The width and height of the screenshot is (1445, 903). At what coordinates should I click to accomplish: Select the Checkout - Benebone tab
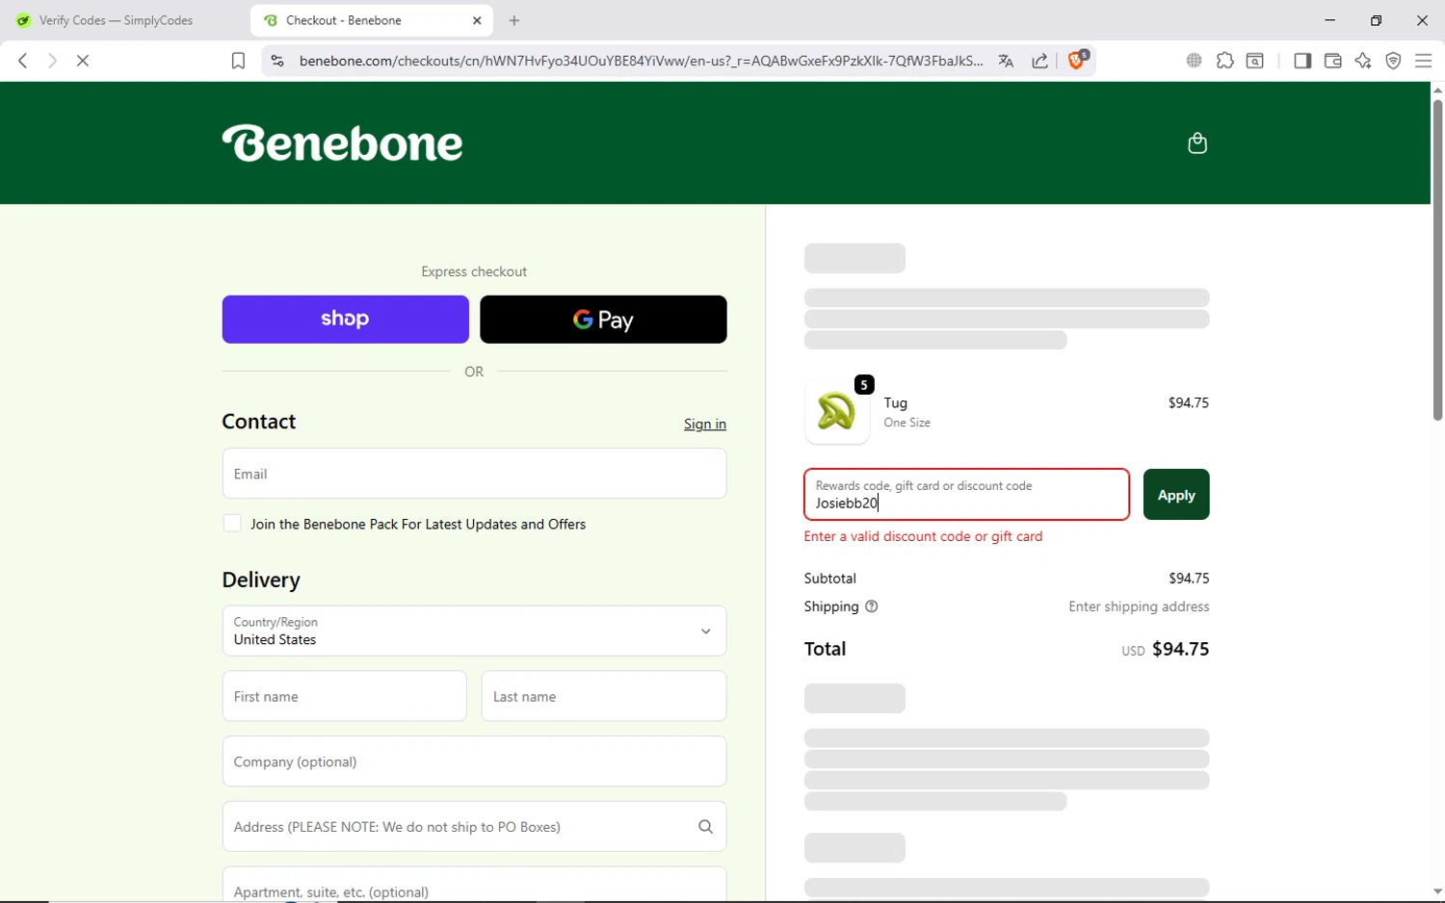(371, 20)
